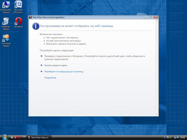
Task: Open the Microsoft Office Word desktop icon
Action: click(x=18, y=7)
